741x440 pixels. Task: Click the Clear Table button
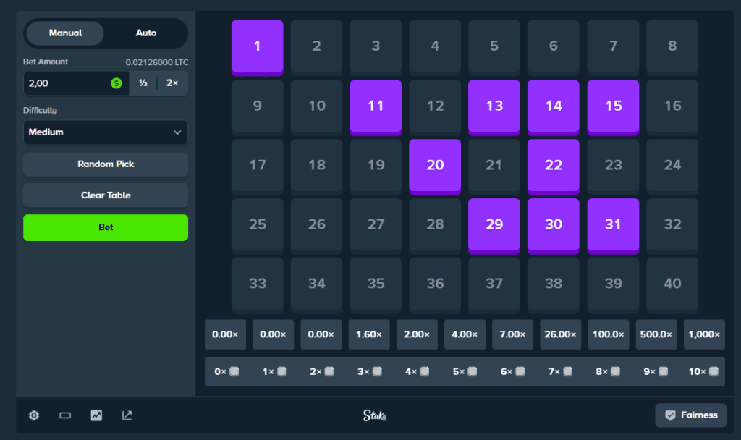point(106,195)
